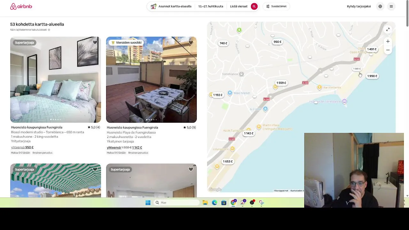Click yhteensä 1 142 € price link

[124, 147]
